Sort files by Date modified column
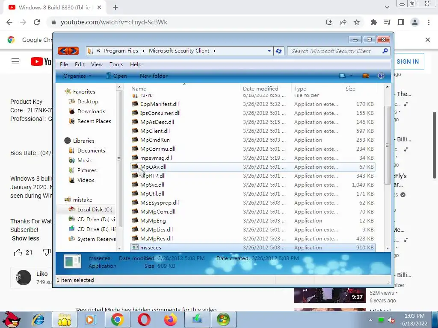The height and width of the screenshot is (328, 438). (x=265, y=88)
